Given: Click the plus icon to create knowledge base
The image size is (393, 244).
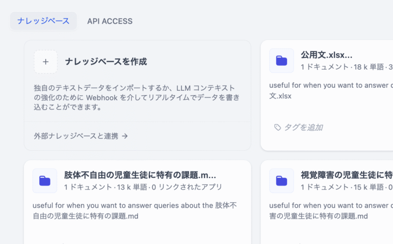Looking at the screenshot, I should pyautogui.click(x=46, y=62).
